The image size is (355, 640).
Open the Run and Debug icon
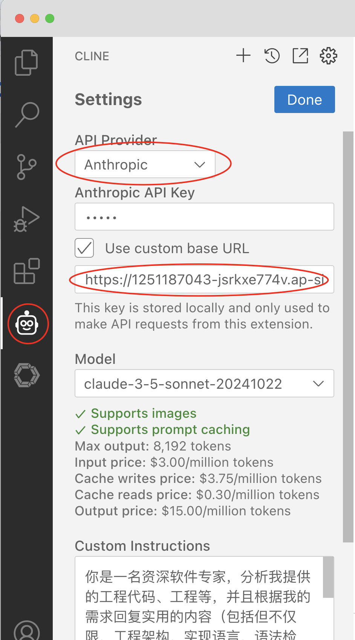click(26, 219)
